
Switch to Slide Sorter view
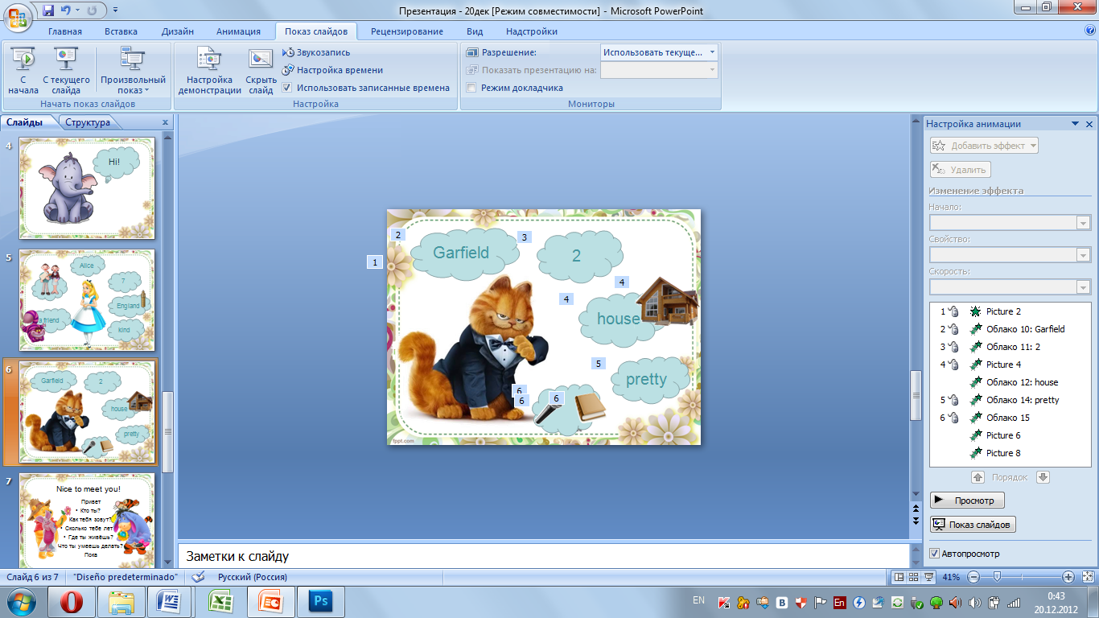tap(914, 577)
